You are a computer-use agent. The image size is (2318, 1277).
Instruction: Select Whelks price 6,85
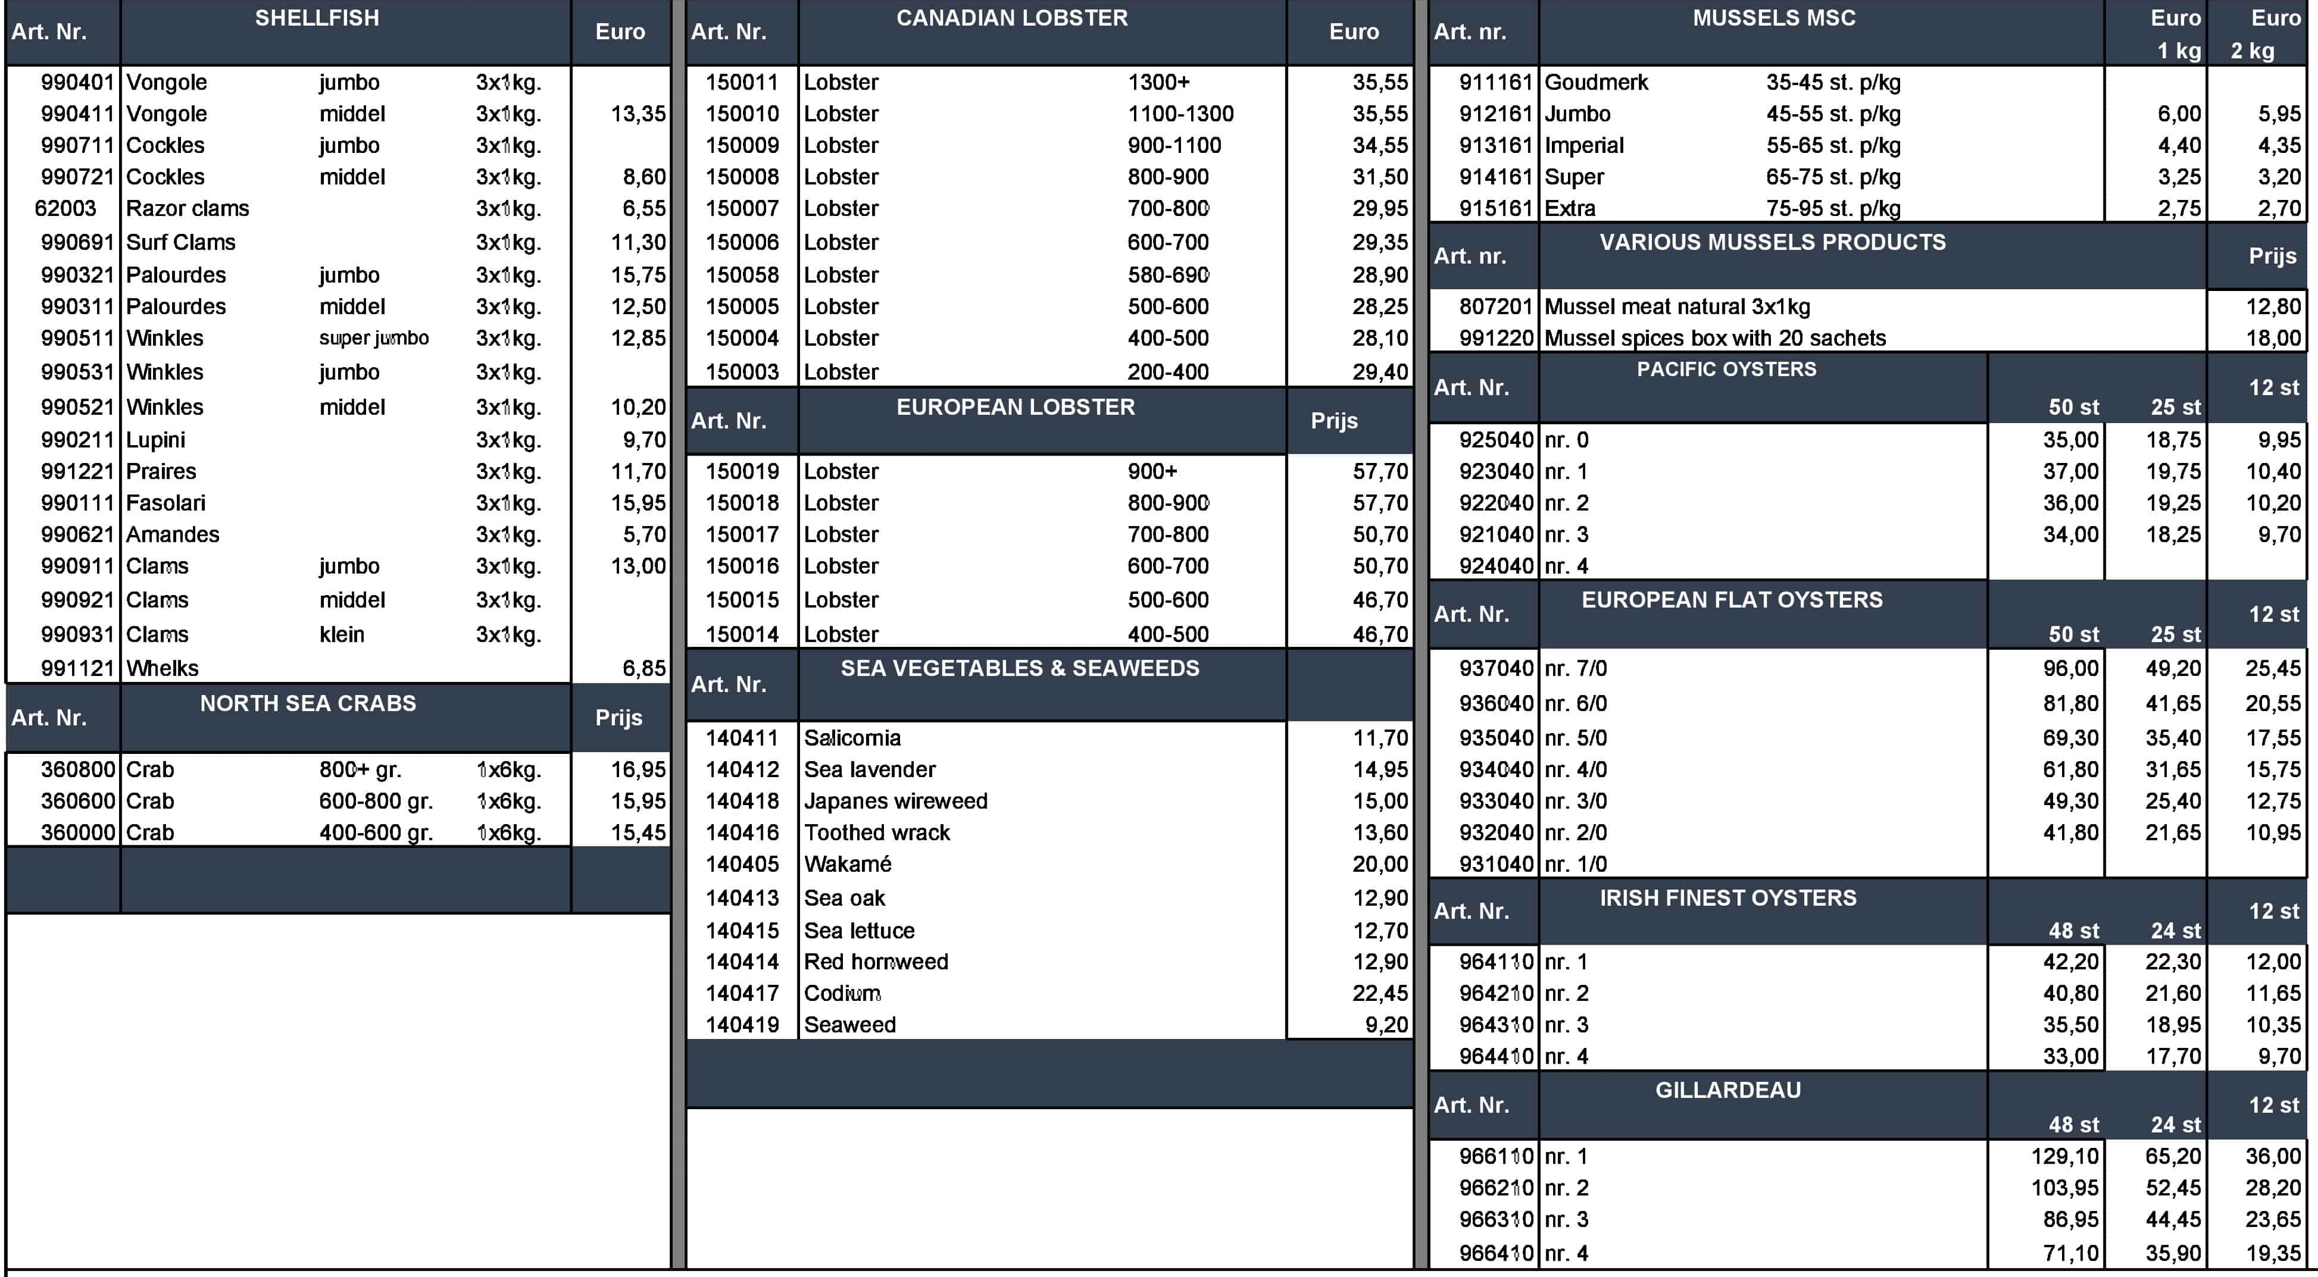tap(644, 668)
